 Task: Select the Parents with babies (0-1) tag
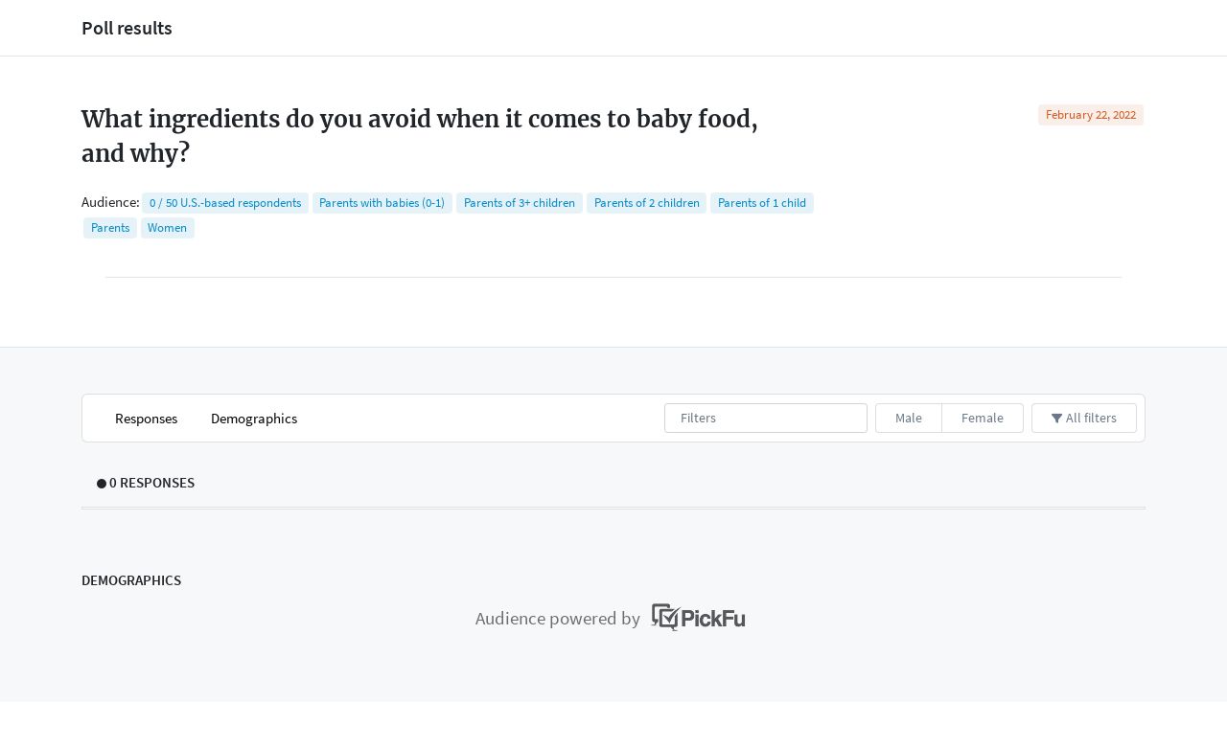point(382,203)
